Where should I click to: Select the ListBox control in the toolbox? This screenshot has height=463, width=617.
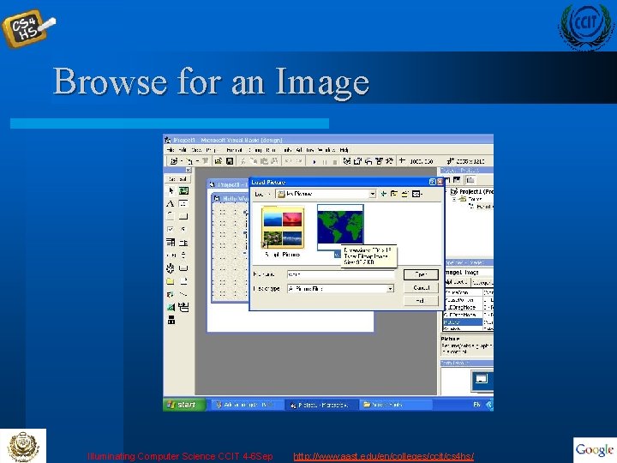pos(183,242)
